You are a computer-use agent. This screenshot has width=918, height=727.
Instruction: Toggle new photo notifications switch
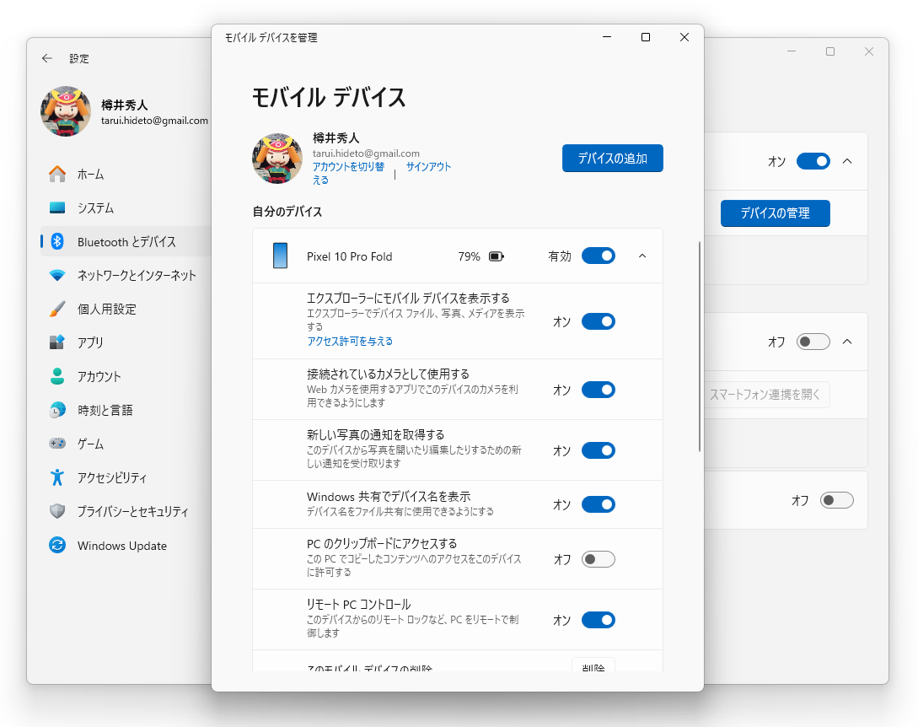click(x=599, y=450)
